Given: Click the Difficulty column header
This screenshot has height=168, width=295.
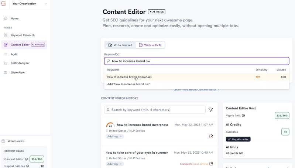Looking at the screenshot, I should click(x=261, y=70).
